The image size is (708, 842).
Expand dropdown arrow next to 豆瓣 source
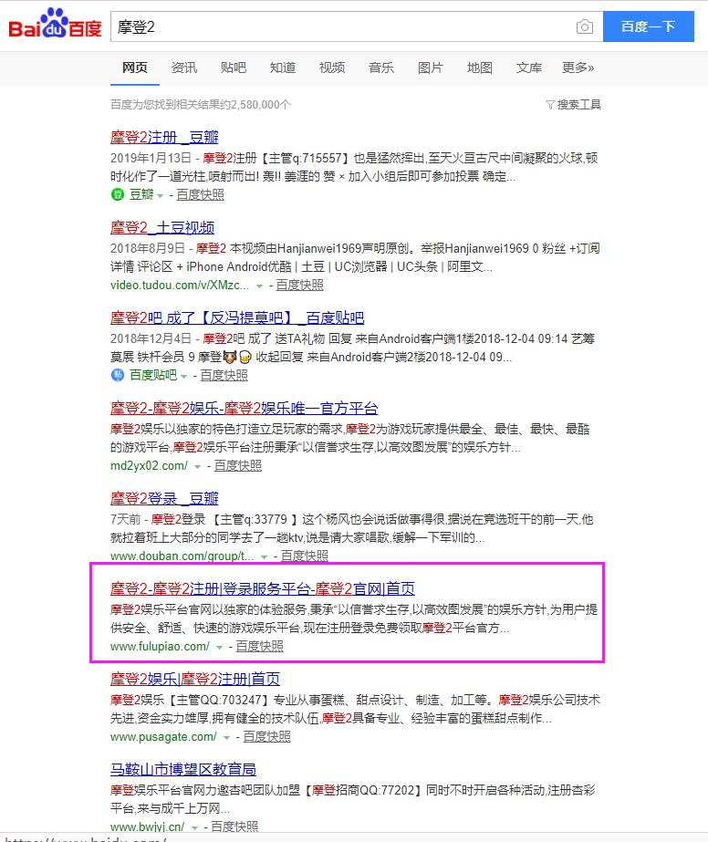[160, 196]
